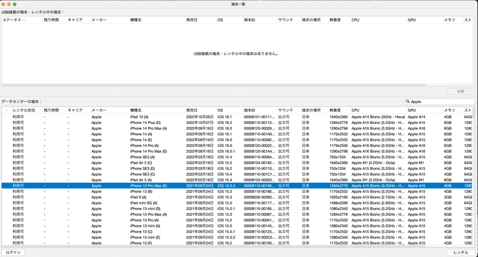Select the iPhone 13 (C) row

pos(237,231)
